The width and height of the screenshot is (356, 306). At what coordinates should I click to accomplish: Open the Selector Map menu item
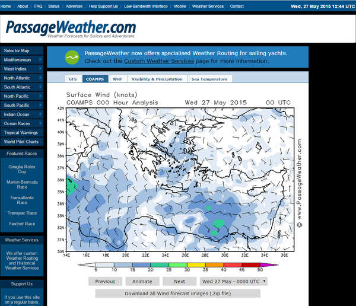click(22, 50)
